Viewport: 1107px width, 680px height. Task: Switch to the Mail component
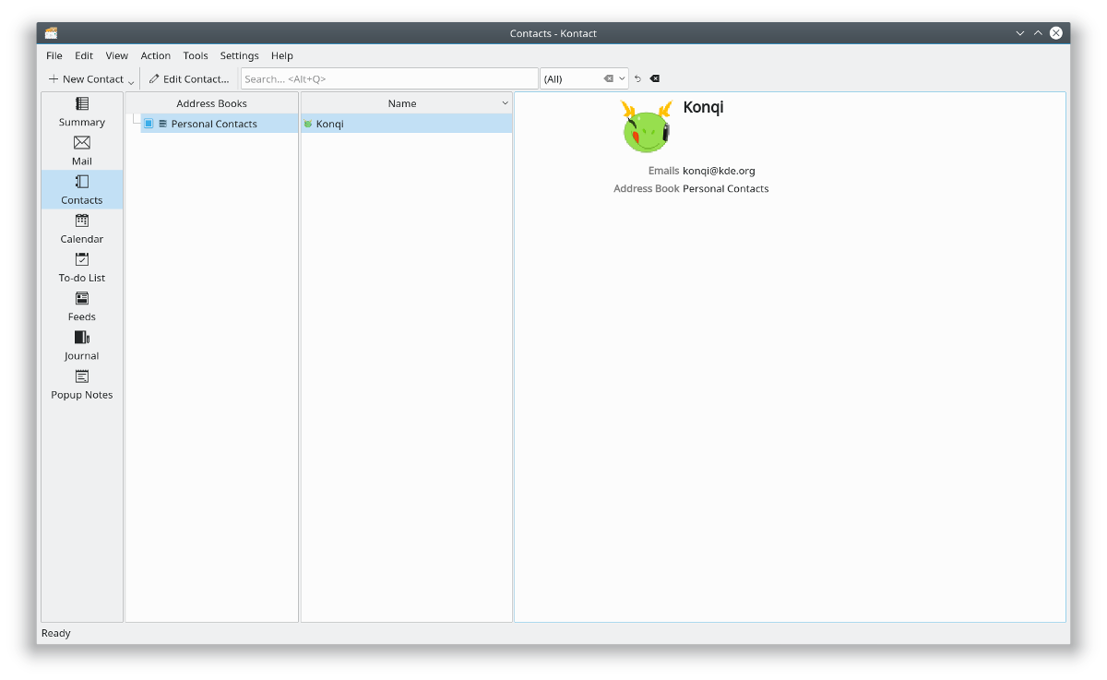(x=82, y=150)
